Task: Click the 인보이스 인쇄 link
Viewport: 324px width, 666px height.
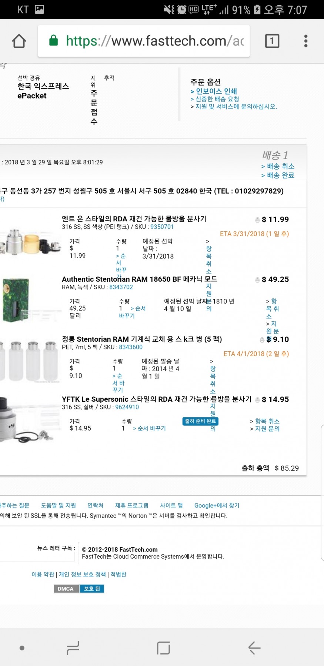Action: 214,91
